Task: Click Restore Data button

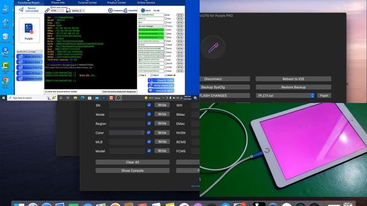Action: tap(29, 62)
